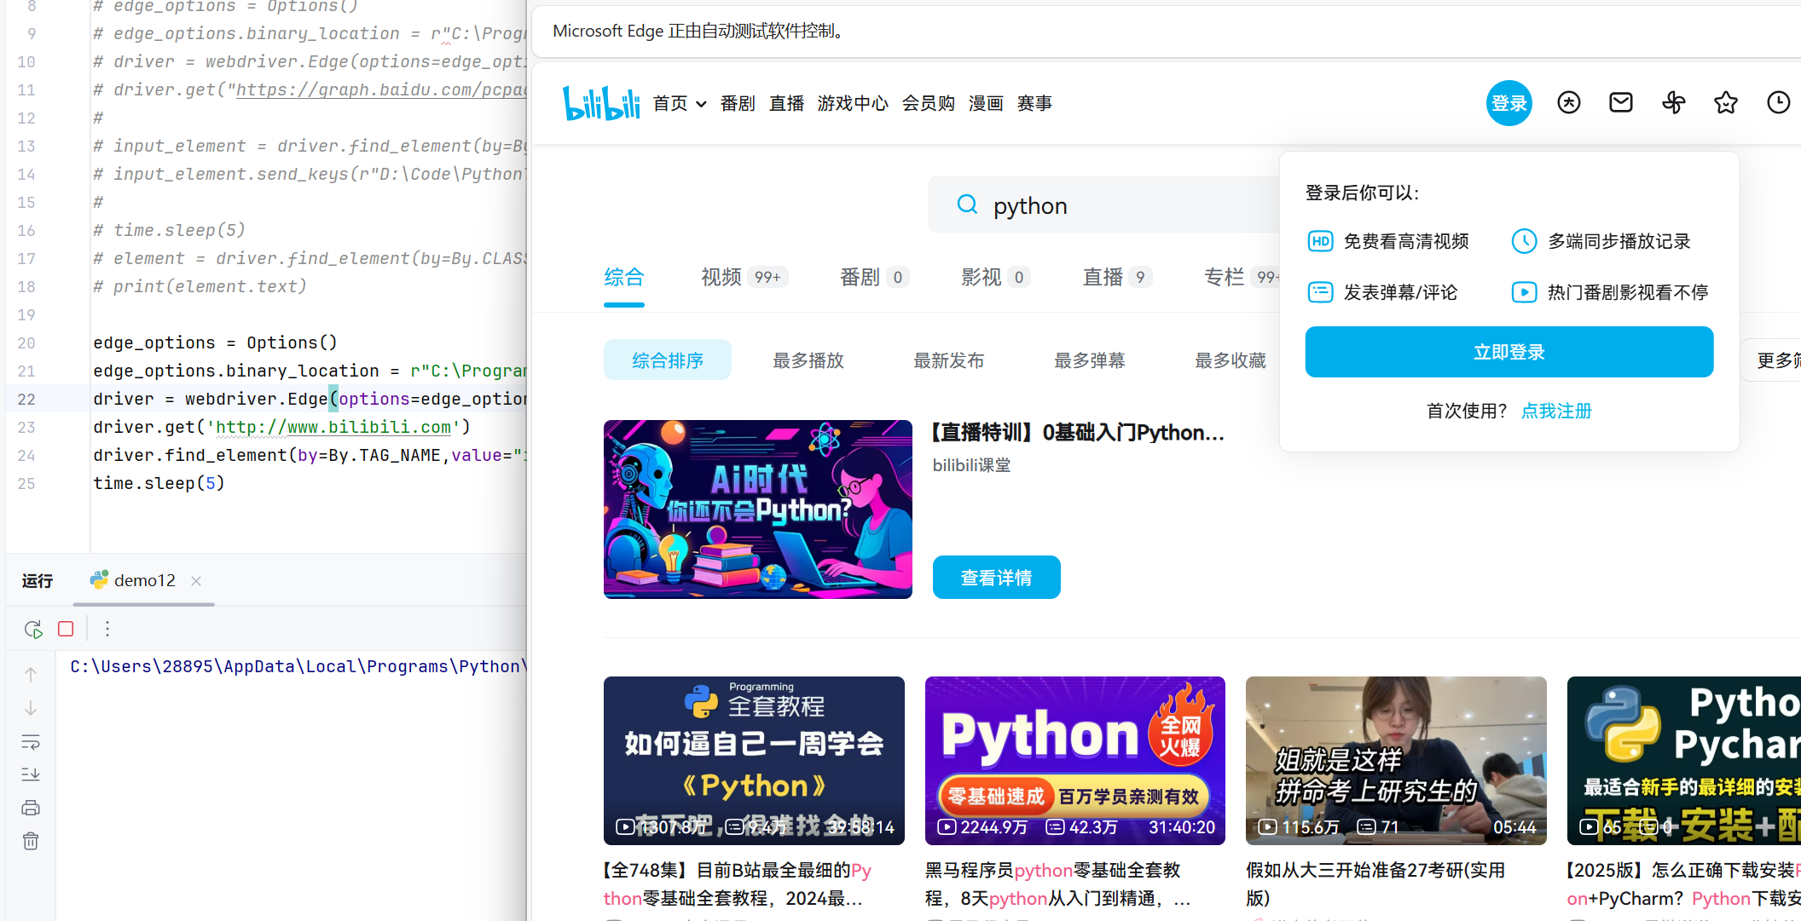The height and width of the screenshot is (921, 1801).
Task: Open watch history clock icon
Action: pos(1778,103)
